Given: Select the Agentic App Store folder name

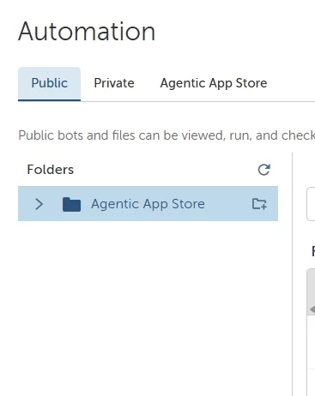Looking at the screenshot, I should [x=148, y=204].
